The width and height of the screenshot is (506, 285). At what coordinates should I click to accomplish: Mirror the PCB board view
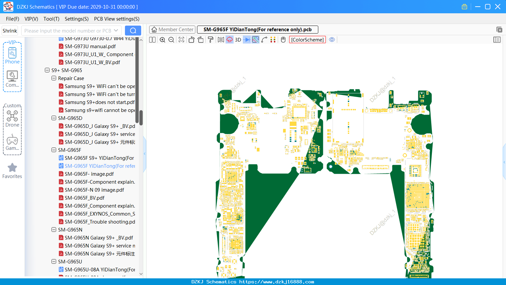pyautogui.click(x=221, y=40)
